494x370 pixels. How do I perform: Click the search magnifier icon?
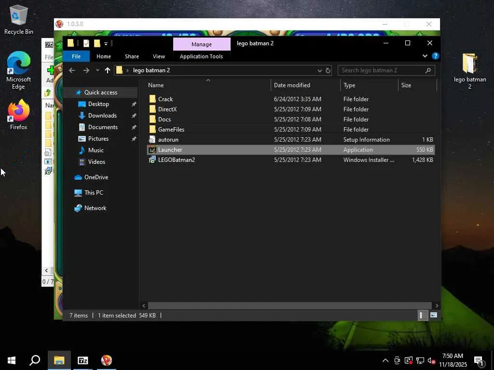[428, 70]
